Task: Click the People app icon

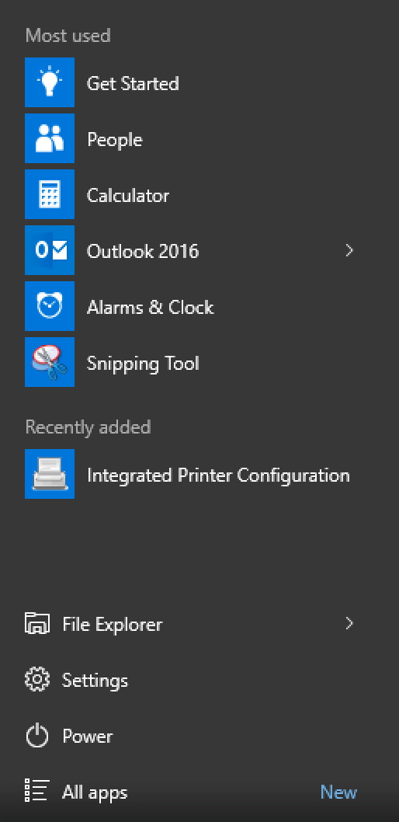Action: (50, 138)
